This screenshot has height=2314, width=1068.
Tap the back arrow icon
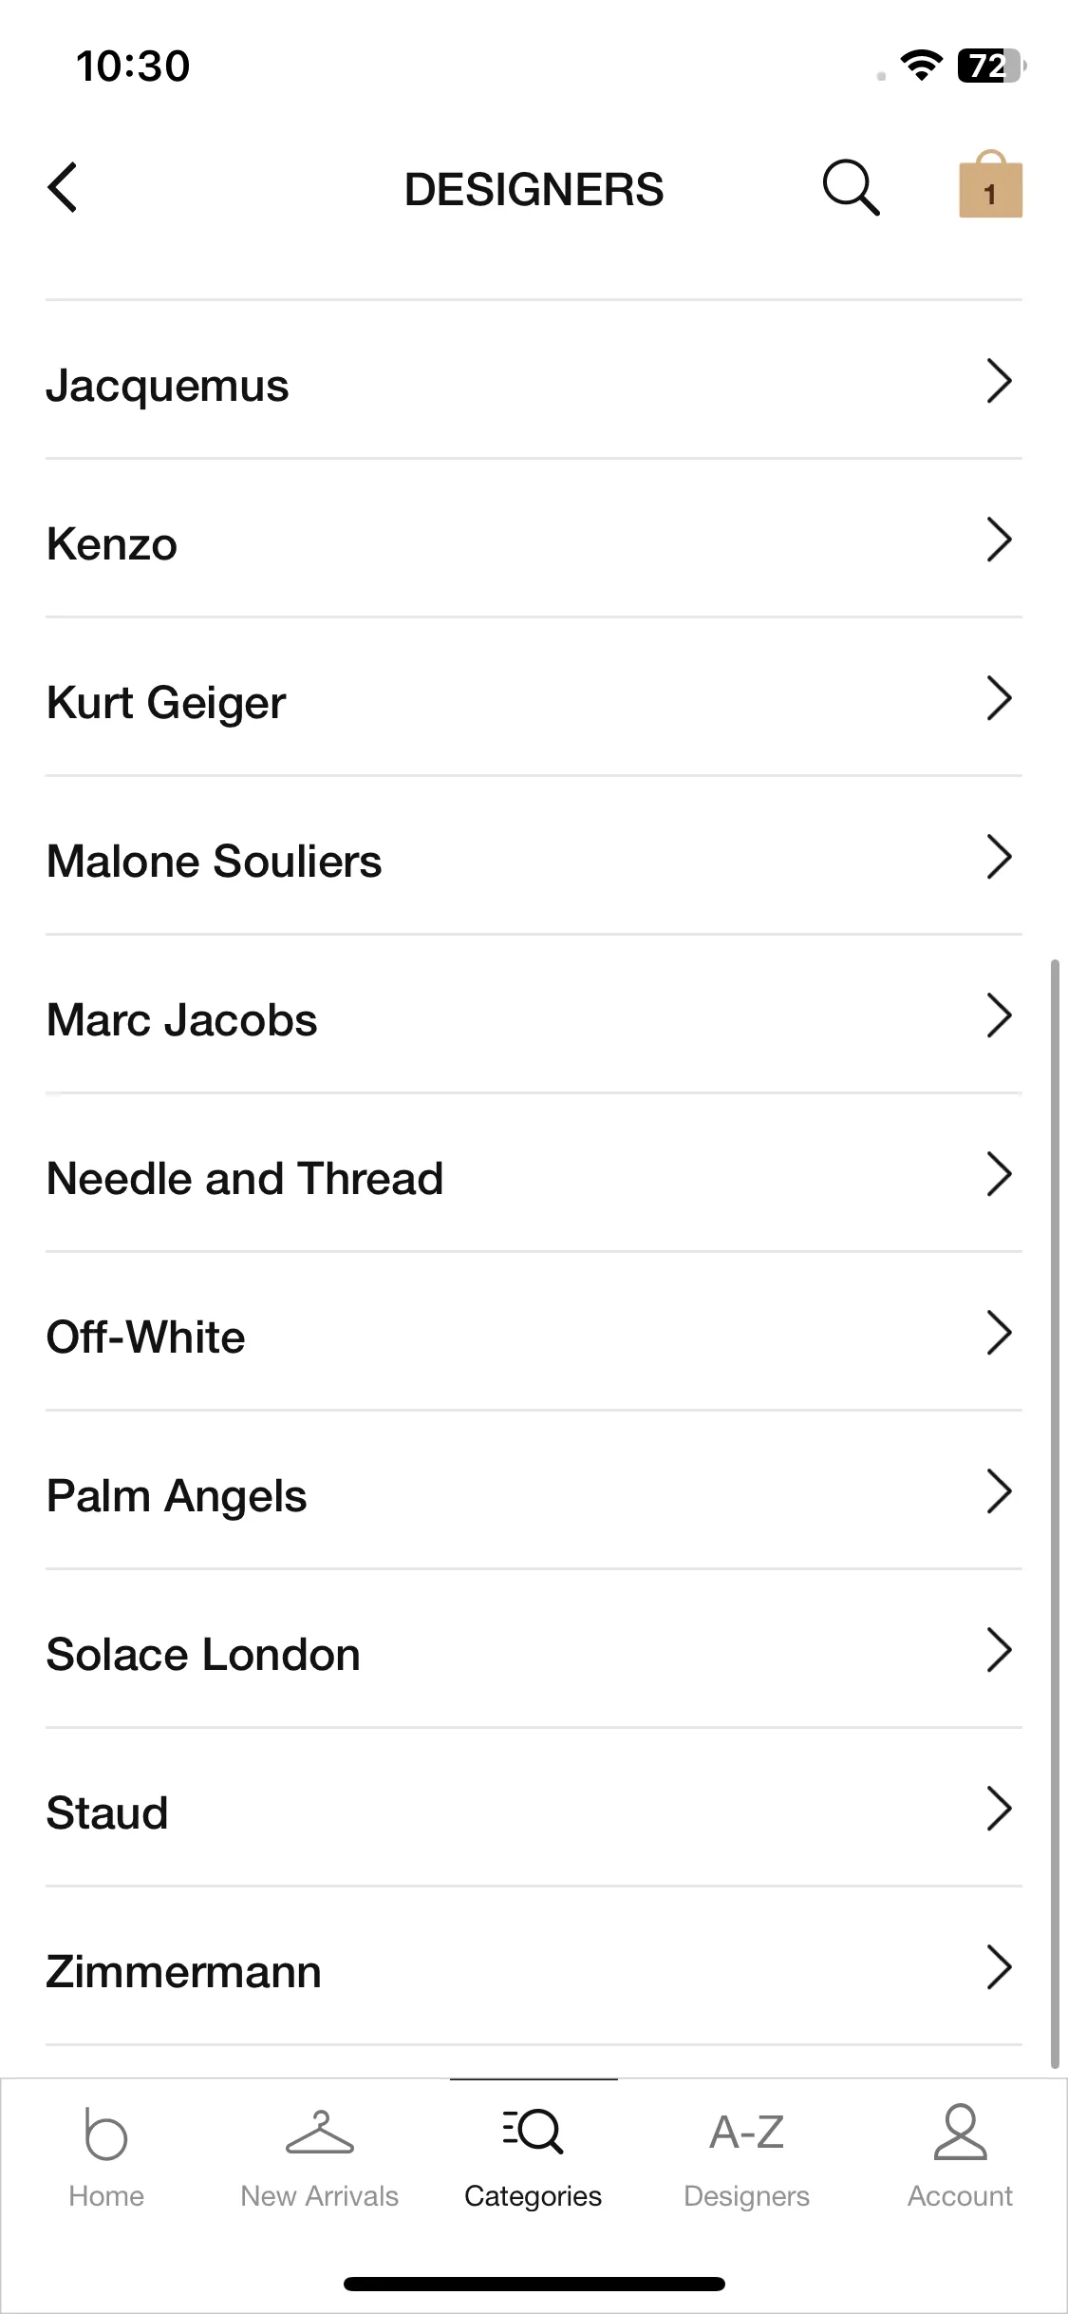click(x=63, y=187)
